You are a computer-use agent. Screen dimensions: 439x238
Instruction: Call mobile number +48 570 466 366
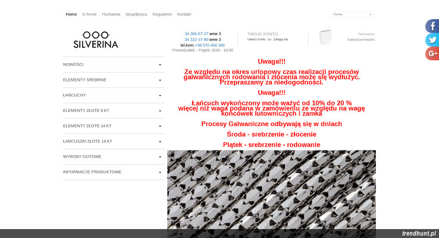click(210, 45)
